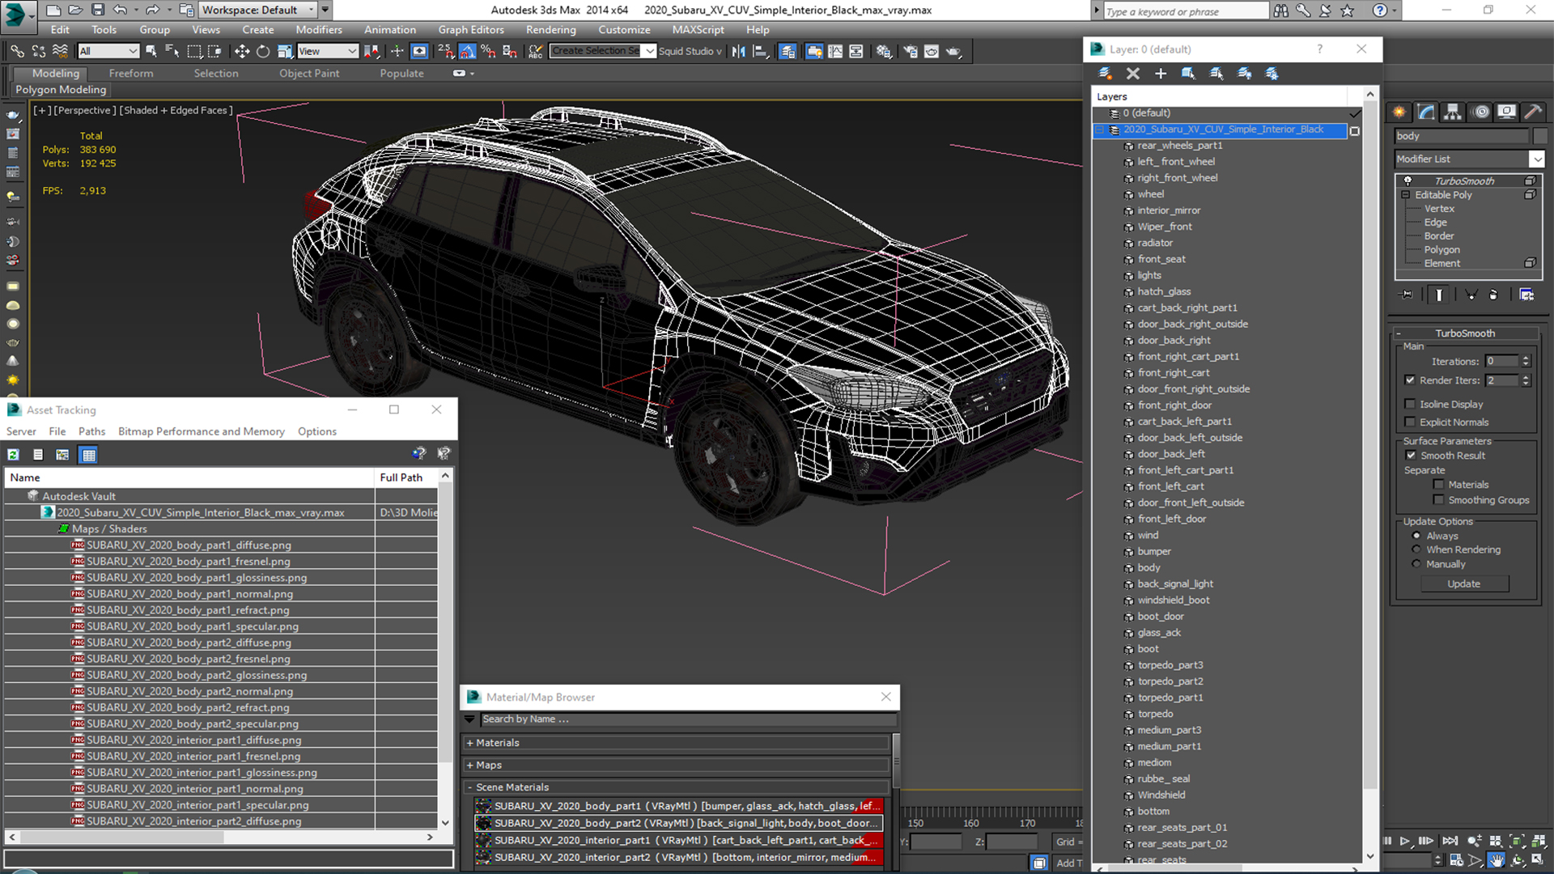This screenshot has width=1554, height=874.
Task: Open the Modify command panel tab
Action: 1426,112
